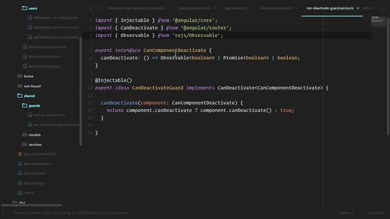Switch to auth-guard.service.ts tab
Viewport: 390px width, 219px height.
195,8
